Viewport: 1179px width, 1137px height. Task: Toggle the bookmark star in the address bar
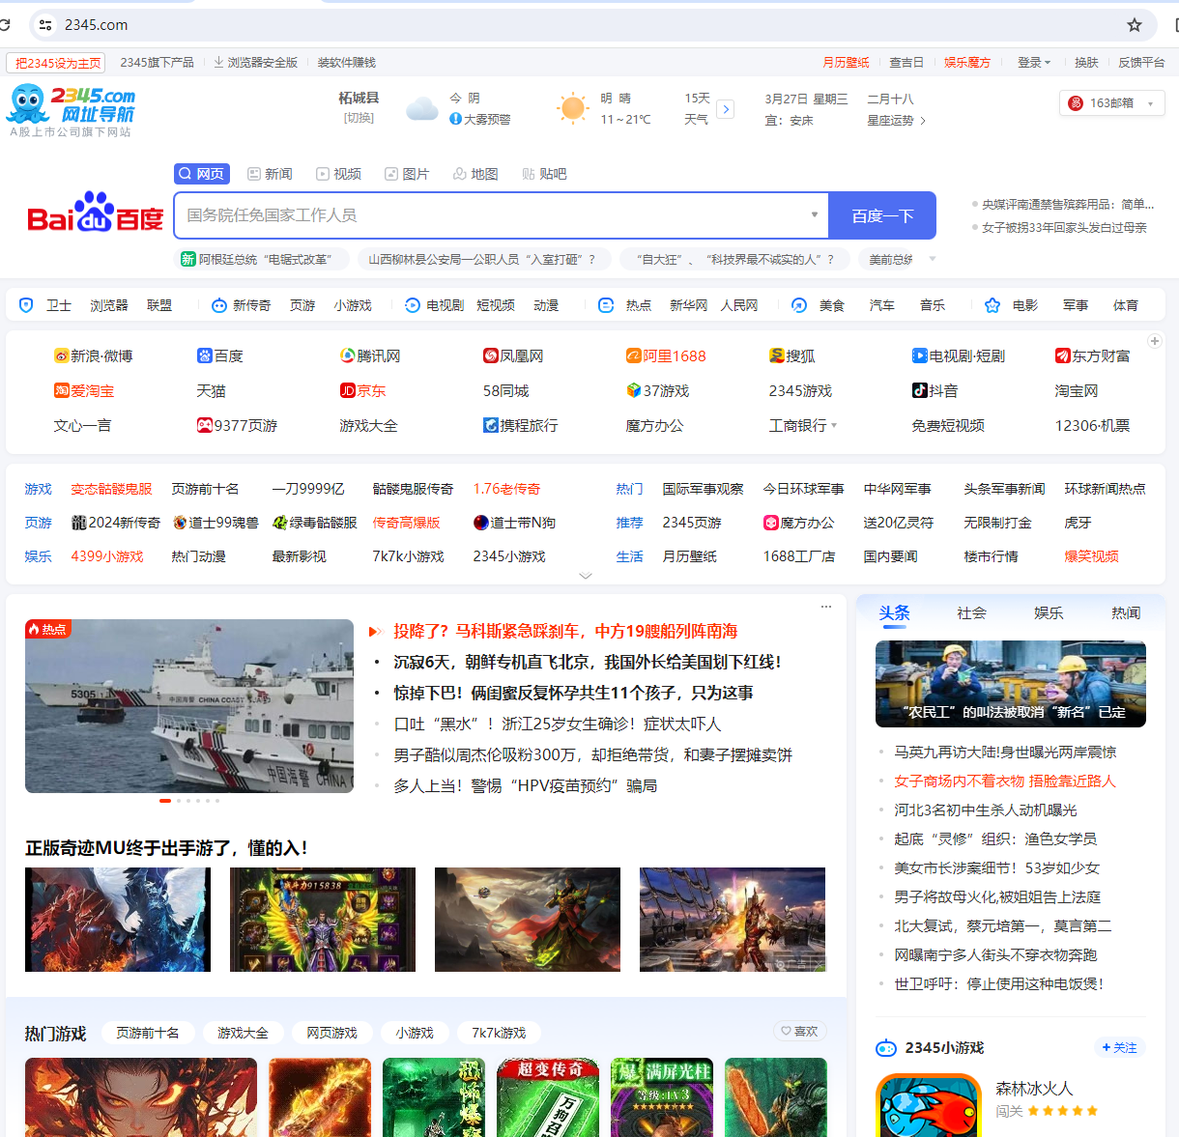pyautogui.click(x=1133, y=24)
